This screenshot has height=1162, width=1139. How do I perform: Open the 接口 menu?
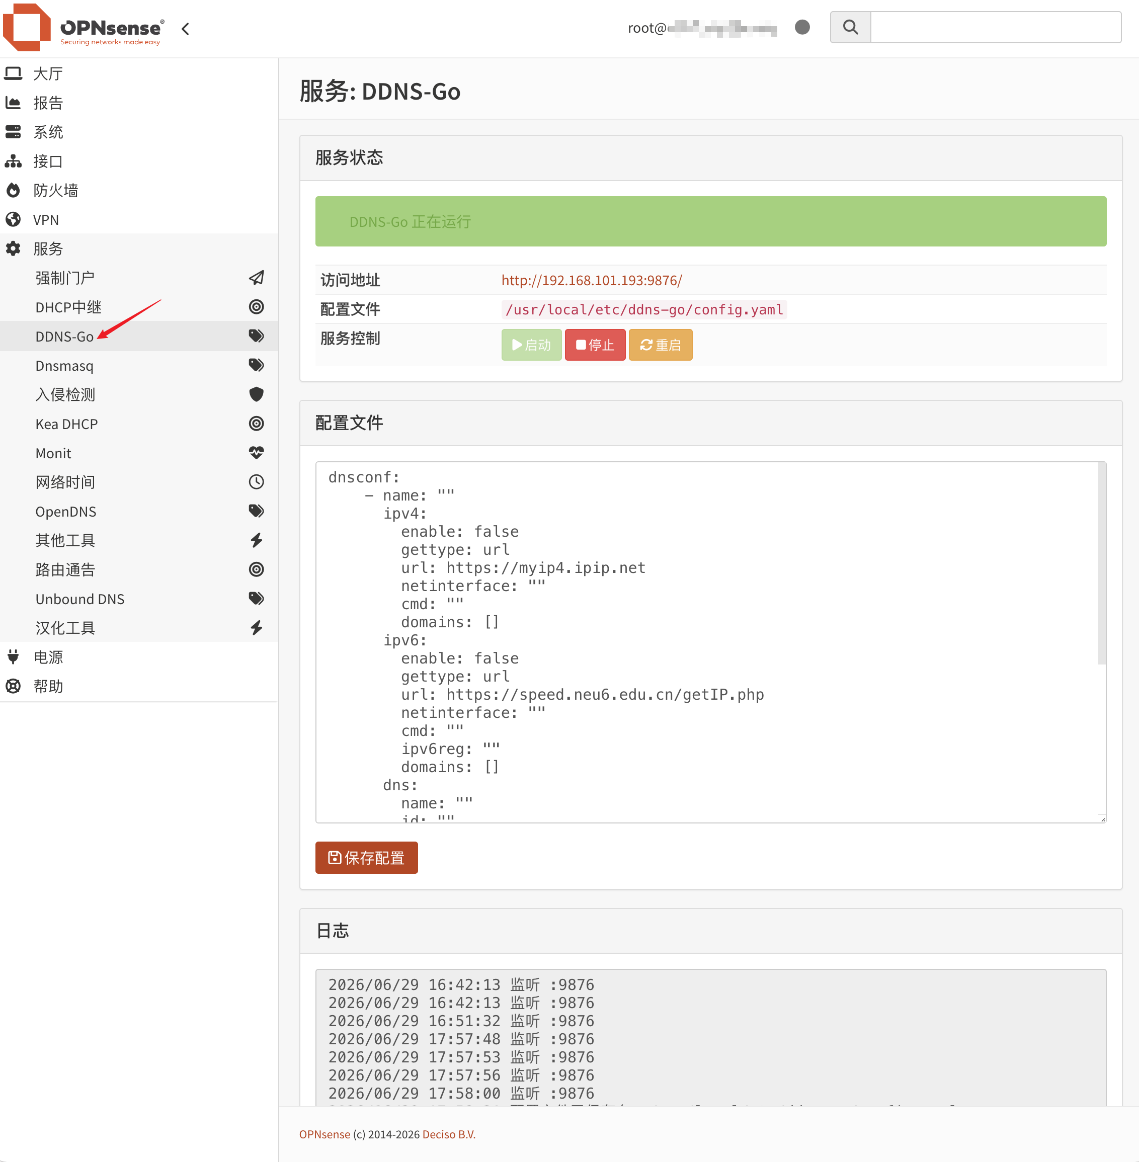click(x=139, y=161)
